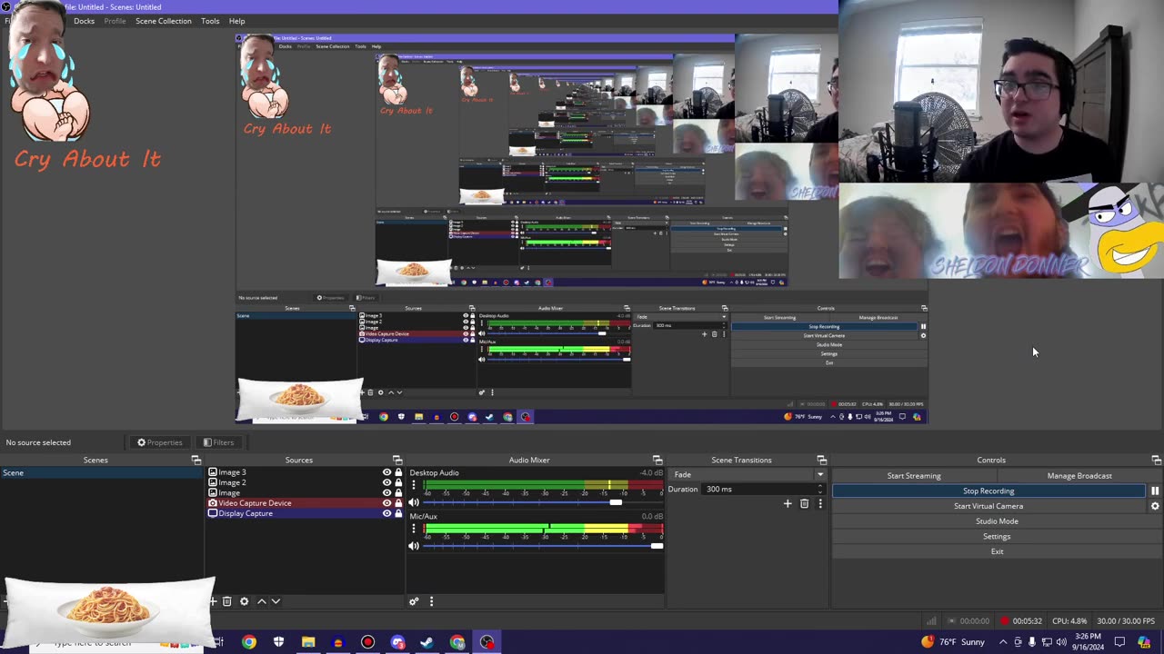Screen dimensions: 1164x654
Task: Open virtual camera settings gear
Action: (1155, 506)
